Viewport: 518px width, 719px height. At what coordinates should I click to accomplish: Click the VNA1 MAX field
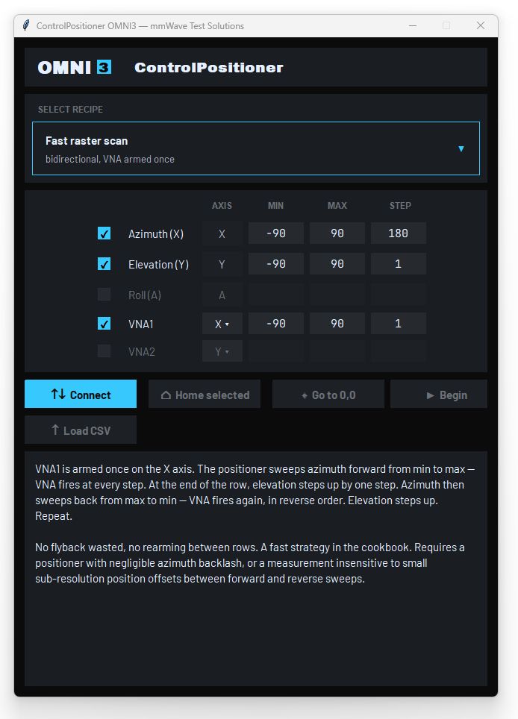pyautogui.click(x=337, y=324)
